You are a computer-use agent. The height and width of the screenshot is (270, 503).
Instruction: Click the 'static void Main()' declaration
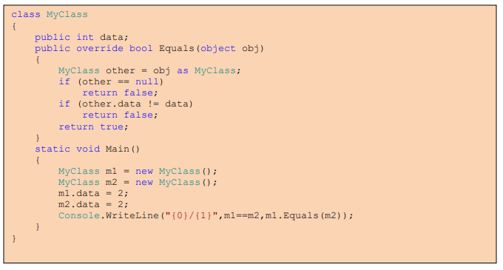tap(87, 149)
